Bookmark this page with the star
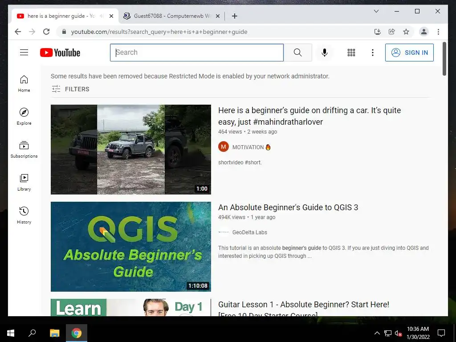 (x=406, y=32)
